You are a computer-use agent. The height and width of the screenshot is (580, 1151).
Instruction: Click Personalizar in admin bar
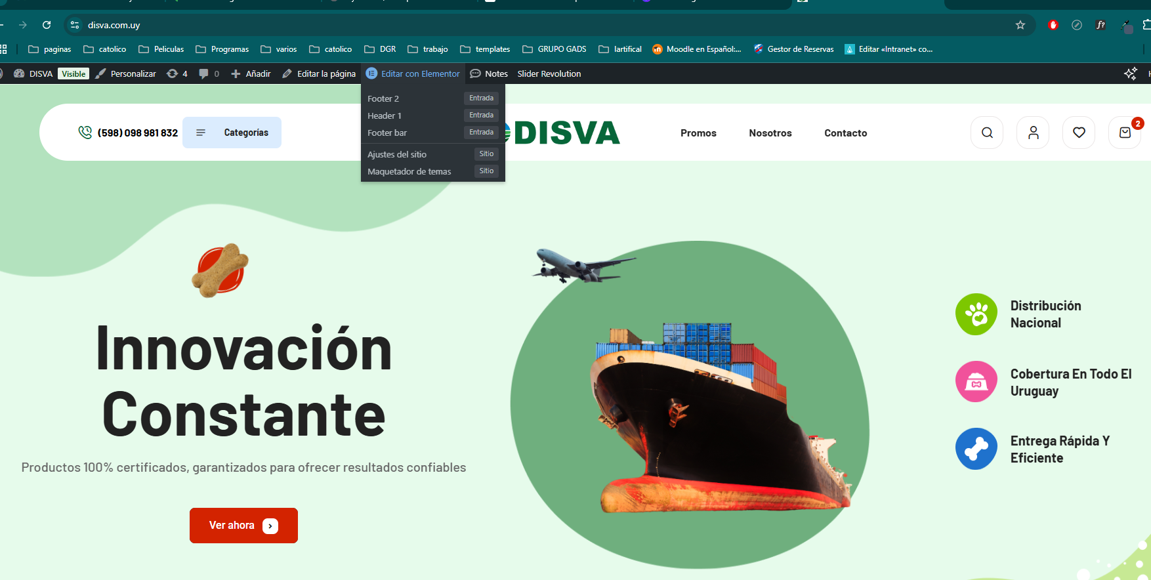point(125,73)
